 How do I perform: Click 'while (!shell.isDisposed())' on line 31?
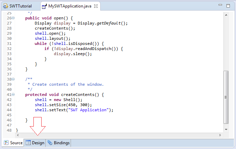click(67, 44)
